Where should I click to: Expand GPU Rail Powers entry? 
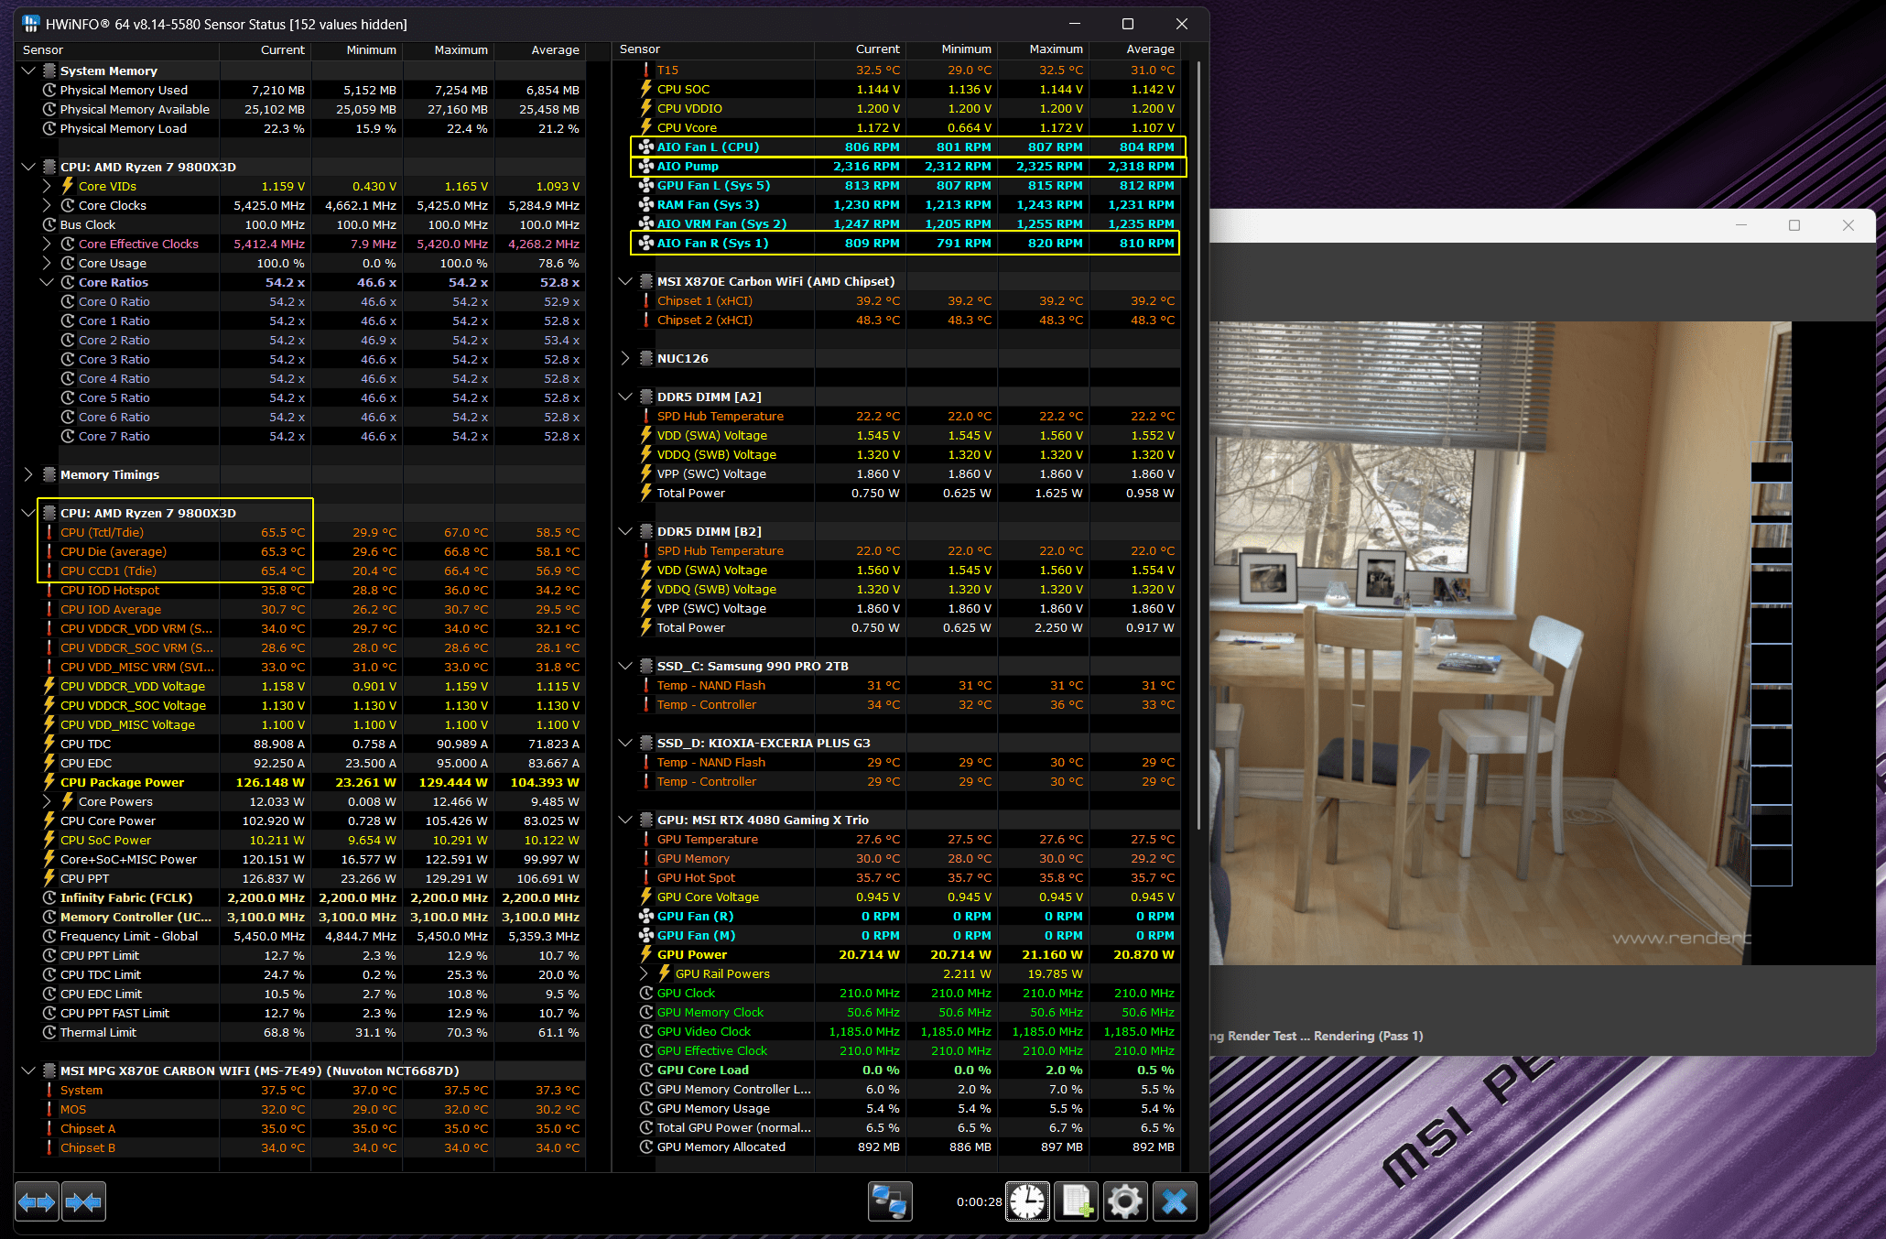point(644,973)
